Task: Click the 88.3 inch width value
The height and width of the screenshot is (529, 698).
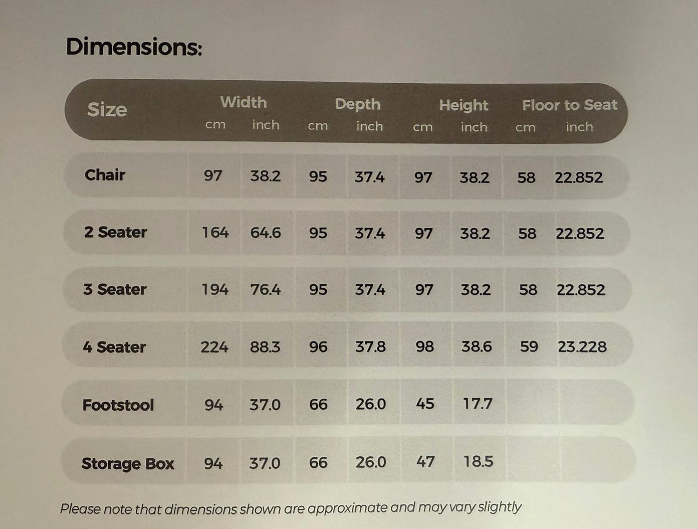Action: (x=265, y=346)
